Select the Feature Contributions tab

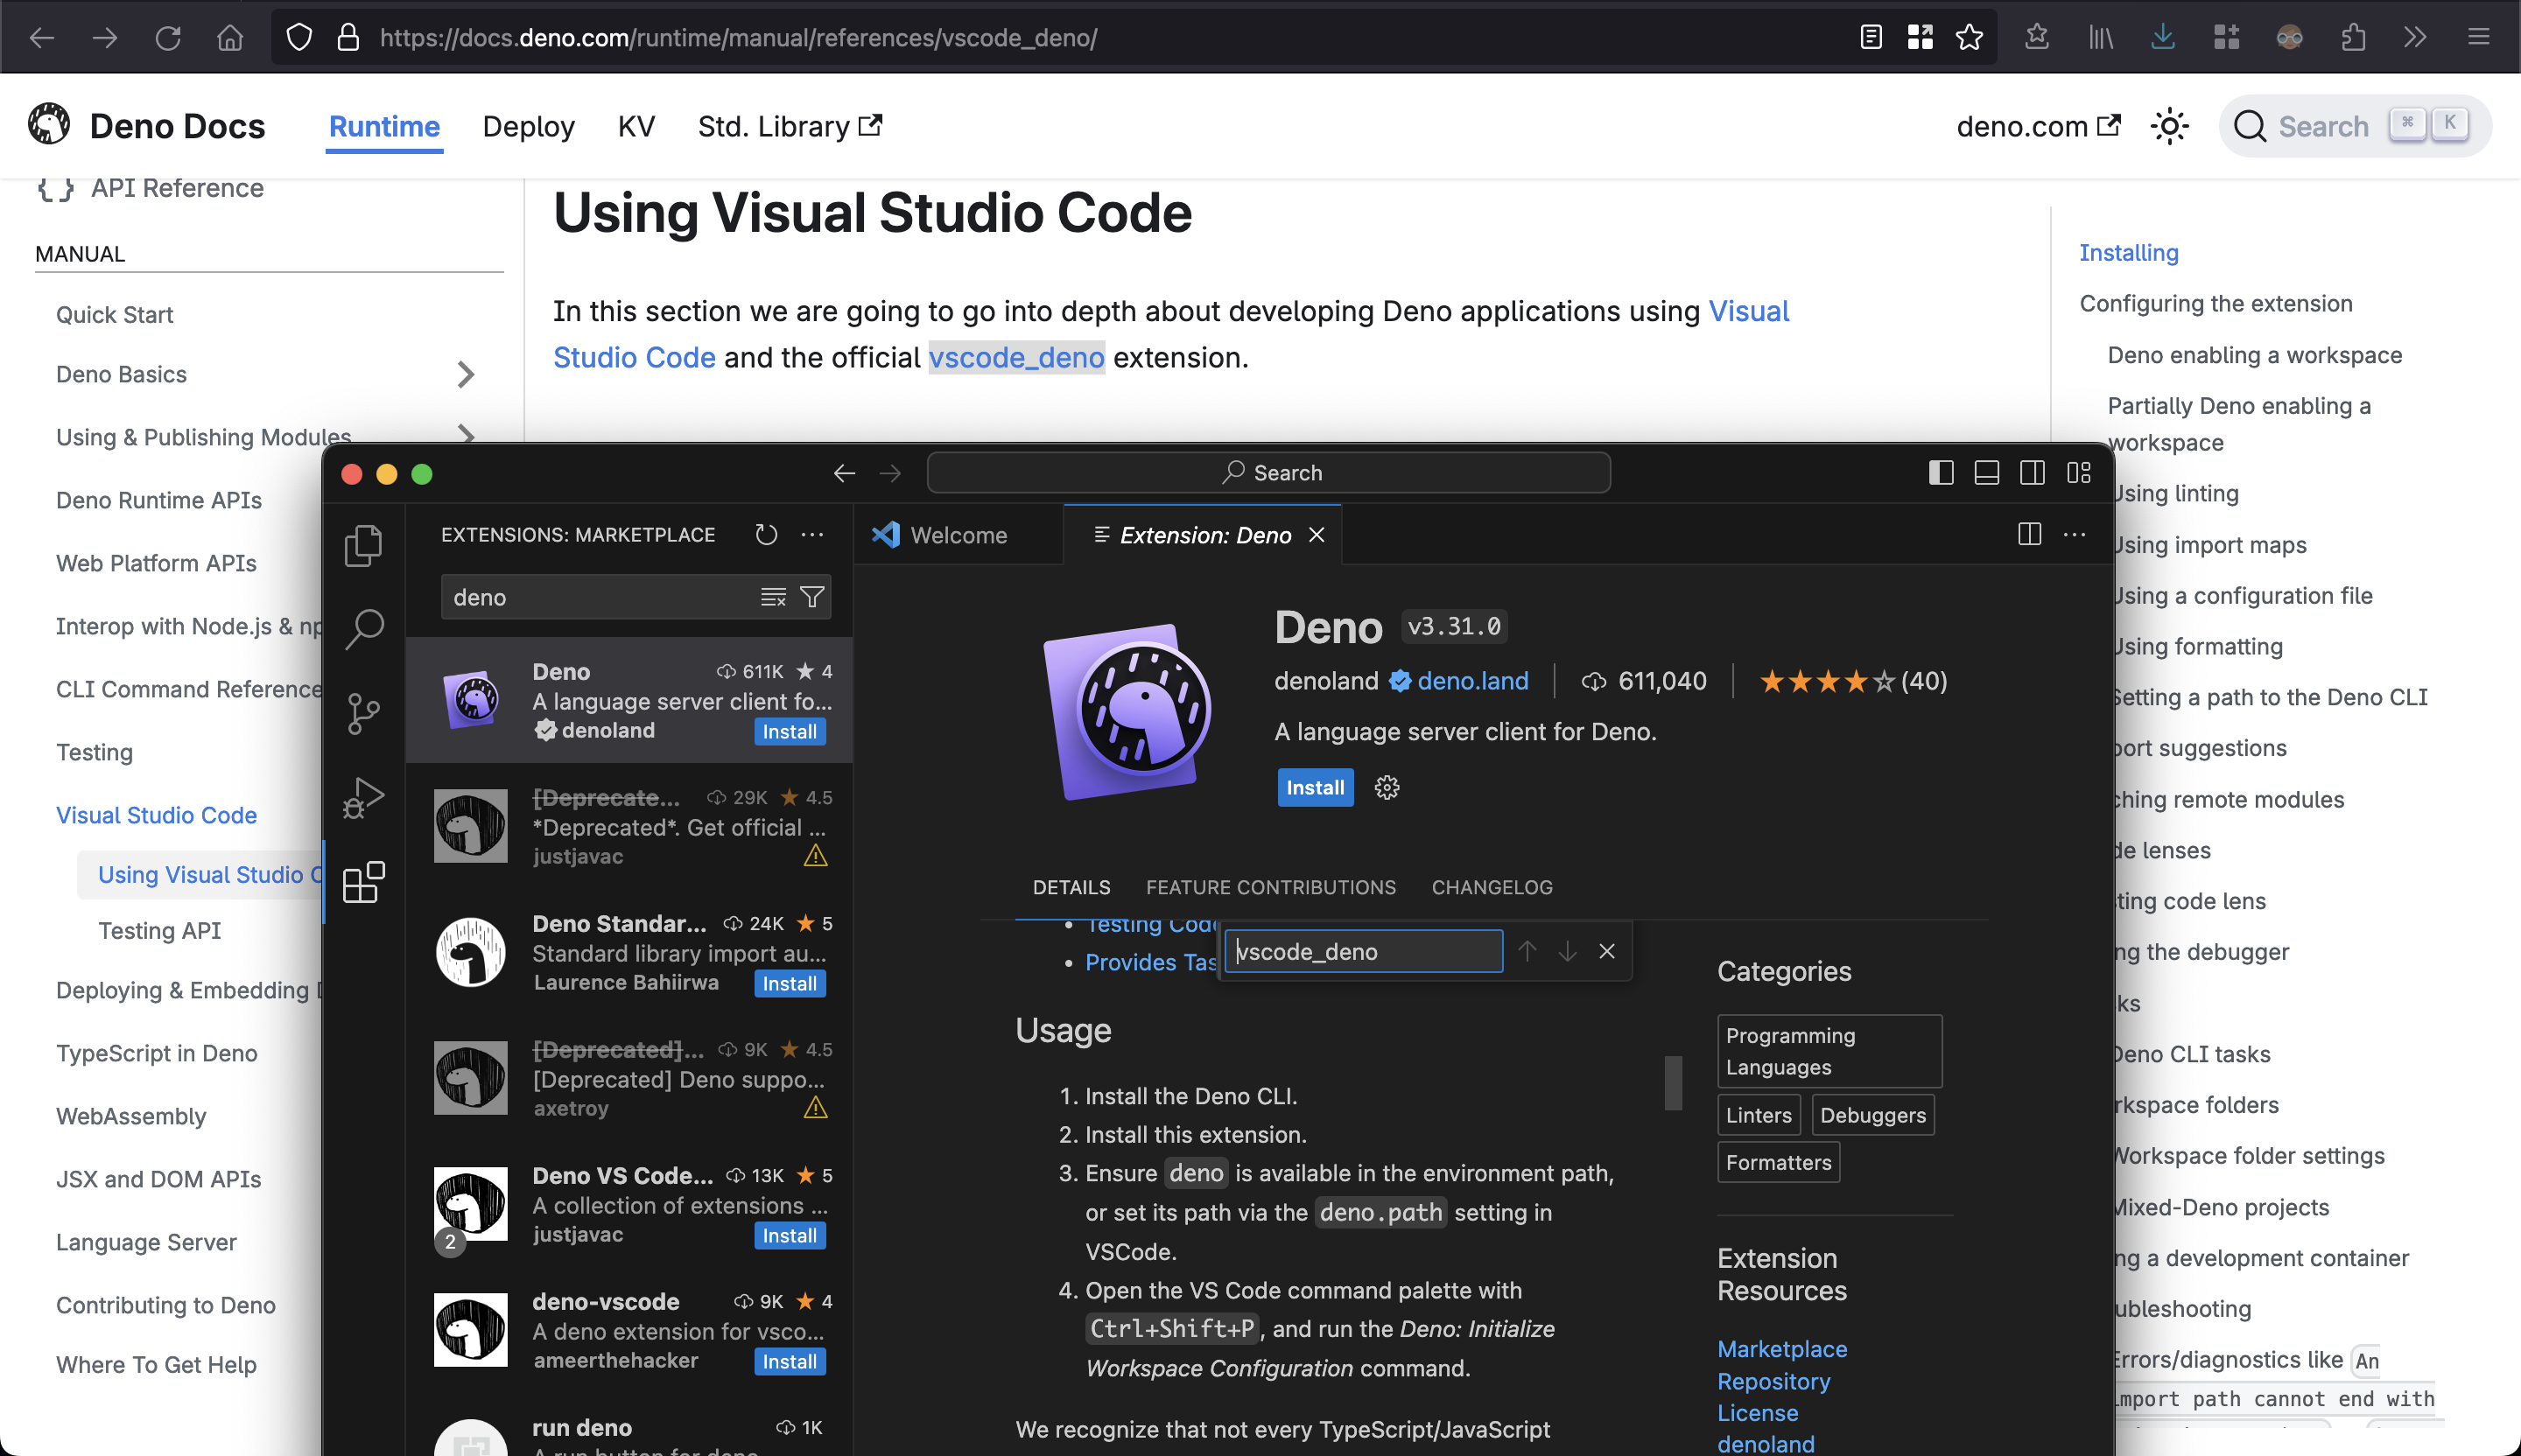pyautogui.click(x=1270, y=887)
